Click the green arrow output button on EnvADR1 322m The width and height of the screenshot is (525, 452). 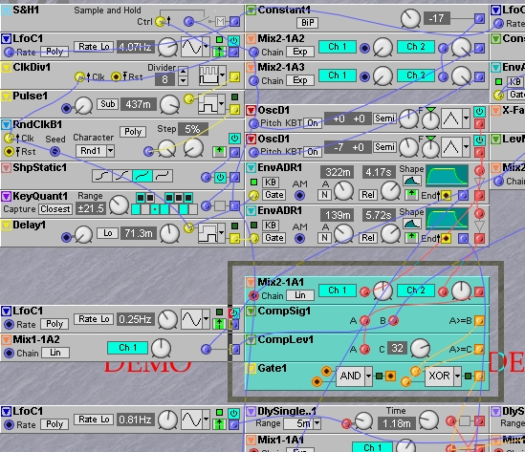[412, 194]
